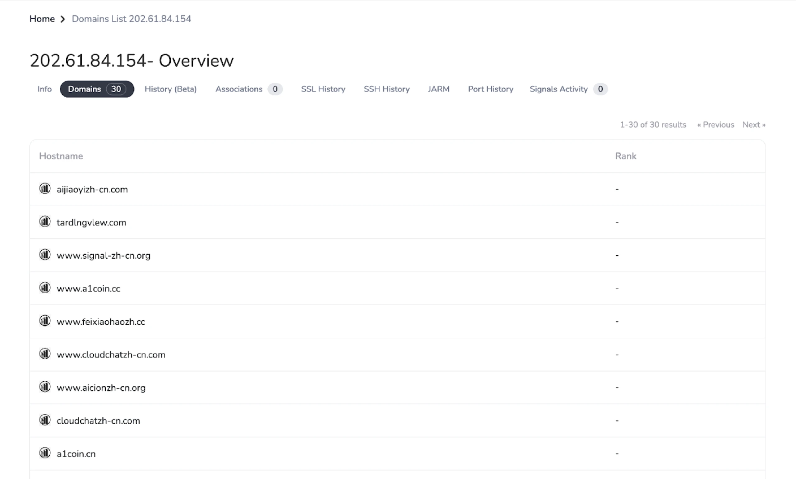
Task: Click the silhouette icon next to www.feixiaohaozh.cc
Action: (45, 321)
